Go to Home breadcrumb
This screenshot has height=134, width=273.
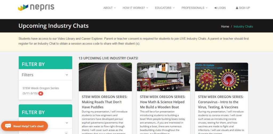pos(225,26)
